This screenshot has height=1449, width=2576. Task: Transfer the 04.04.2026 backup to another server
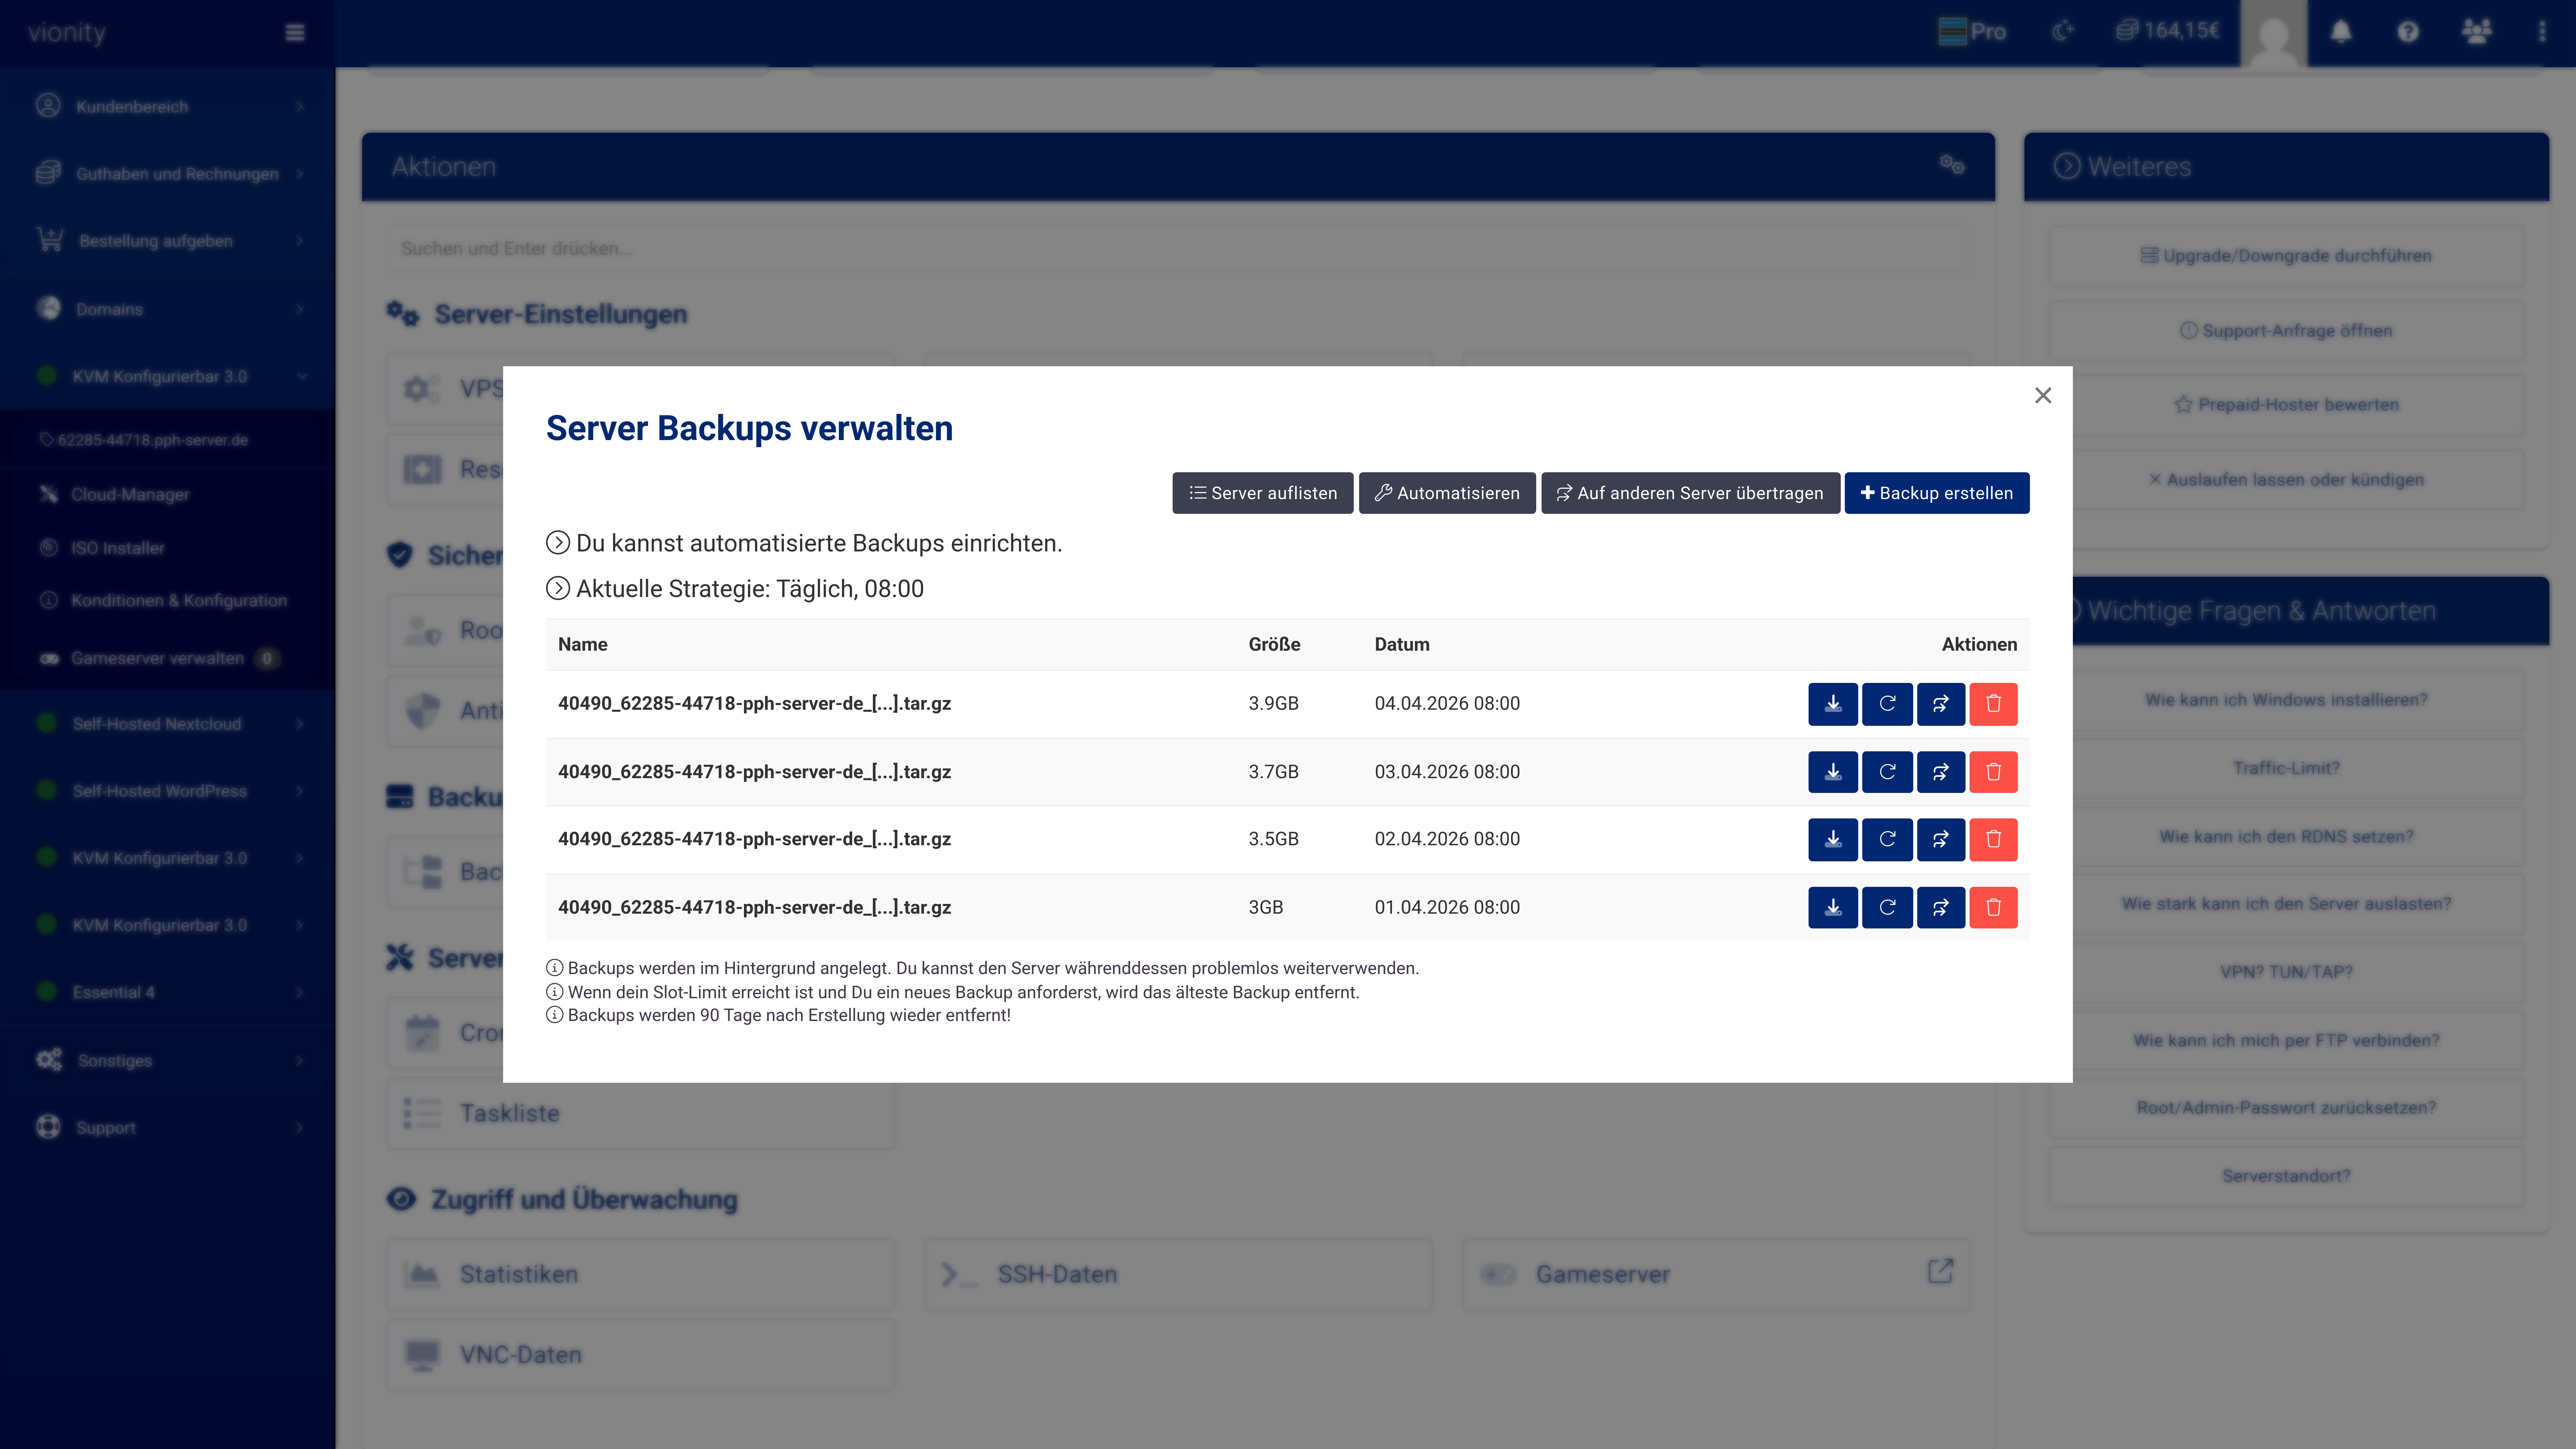pos(1941,704)
